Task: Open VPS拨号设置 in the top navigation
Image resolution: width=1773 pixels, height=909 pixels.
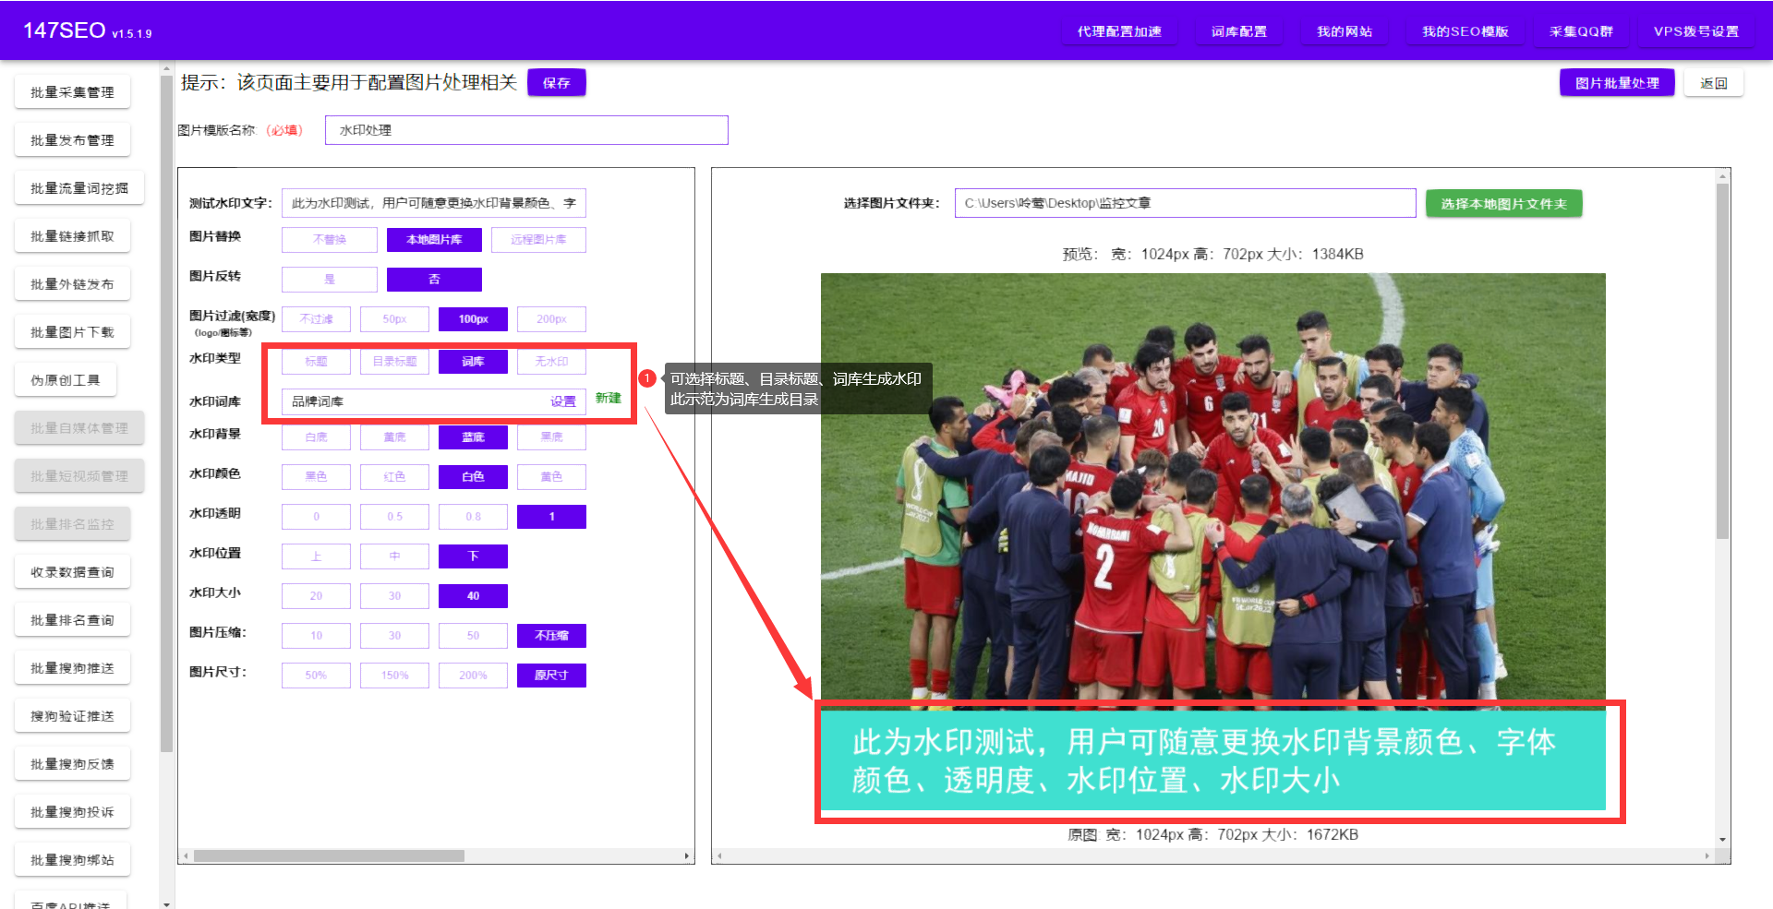Action: [x=1695, y=31]
